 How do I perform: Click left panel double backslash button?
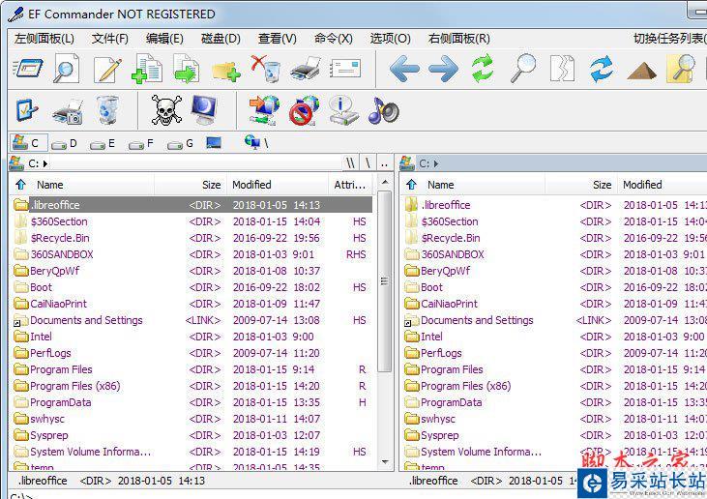point(350,163)
